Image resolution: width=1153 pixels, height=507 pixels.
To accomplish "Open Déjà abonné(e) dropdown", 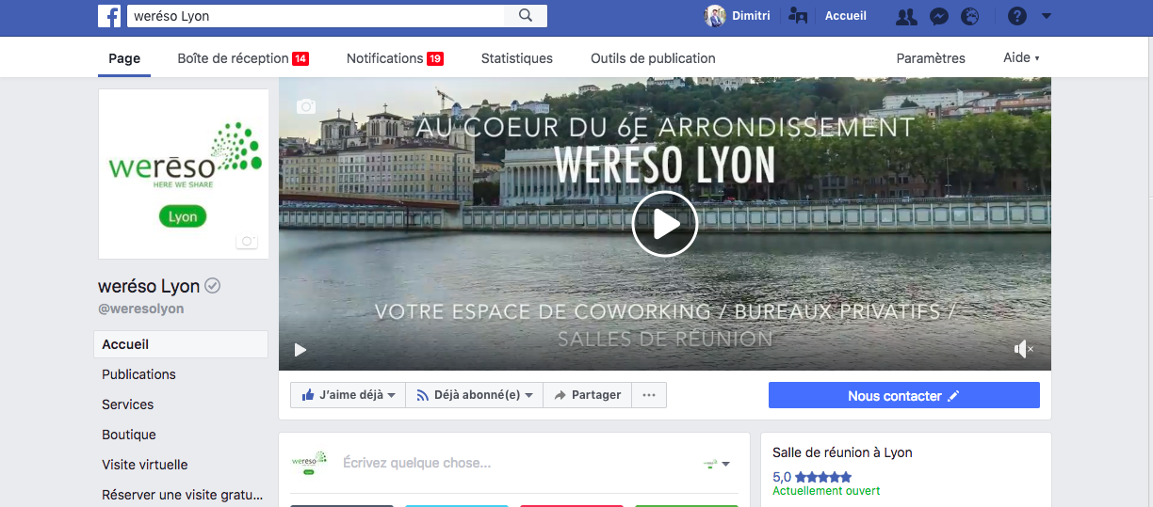I will [475, 395].
